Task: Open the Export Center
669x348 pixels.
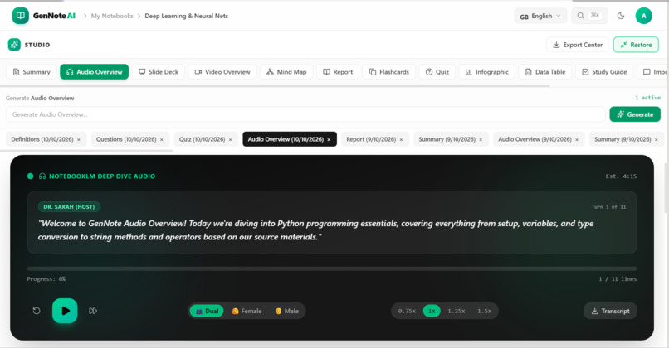Action: 578,45
